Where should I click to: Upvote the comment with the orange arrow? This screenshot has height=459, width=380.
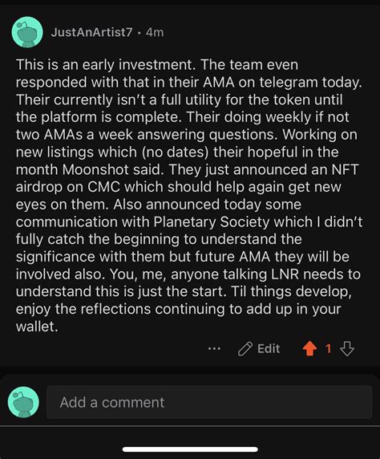pyautogui.click(x=309, y=348)
